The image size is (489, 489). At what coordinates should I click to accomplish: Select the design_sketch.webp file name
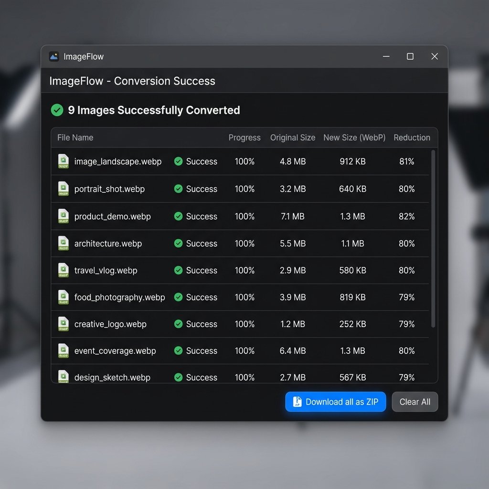point(112,378)
